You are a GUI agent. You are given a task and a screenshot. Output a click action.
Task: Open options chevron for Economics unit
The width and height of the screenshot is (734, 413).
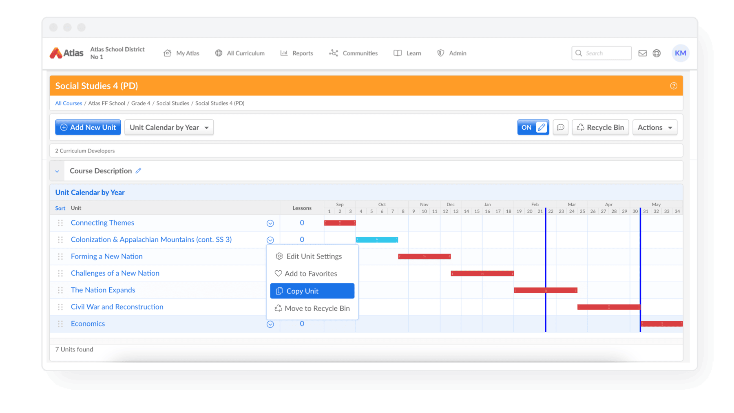click(270, 324)
